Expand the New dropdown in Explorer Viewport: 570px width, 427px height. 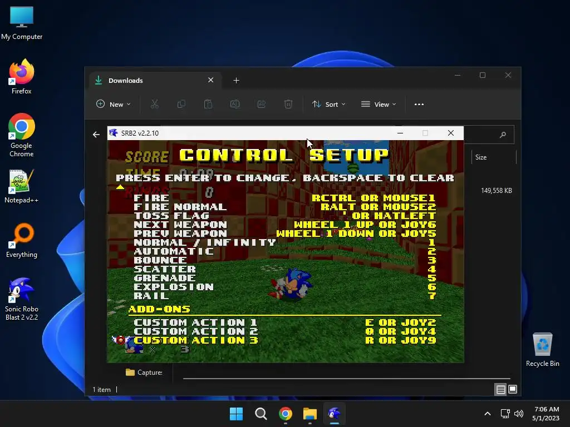(x=114, y=104)
